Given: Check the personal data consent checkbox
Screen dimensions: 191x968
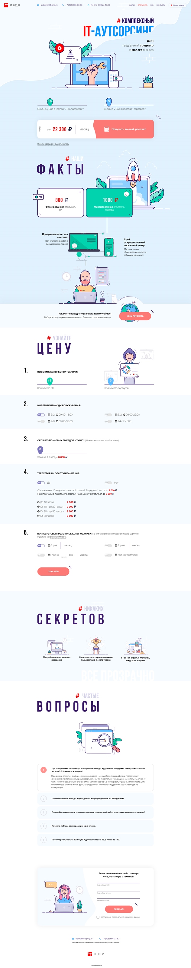Looking at the screenshot, I should 98,917.
